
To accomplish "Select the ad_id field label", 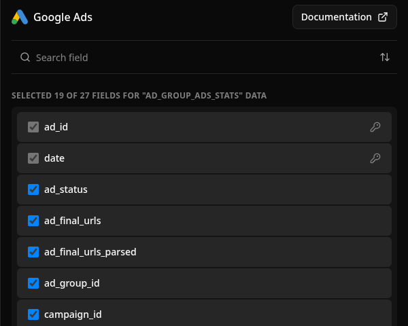I will click(x=56, y=127).
